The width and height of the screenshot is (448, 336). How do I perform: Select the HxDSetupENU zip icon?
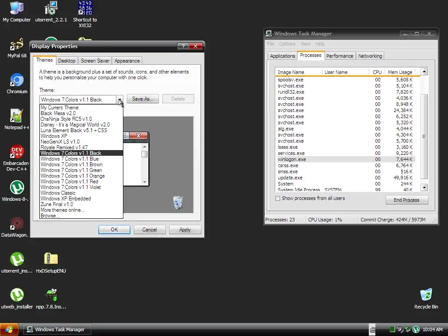point(51,263)
